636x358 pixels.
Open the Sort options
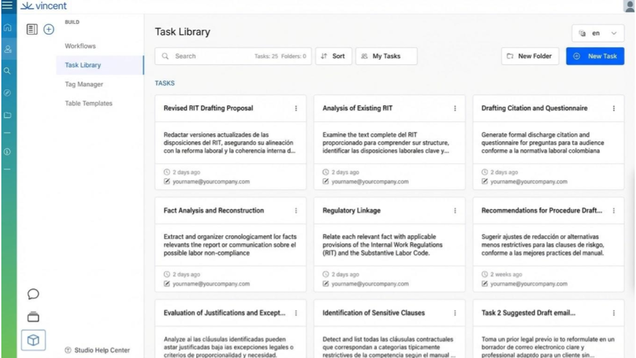click(333, 56)
